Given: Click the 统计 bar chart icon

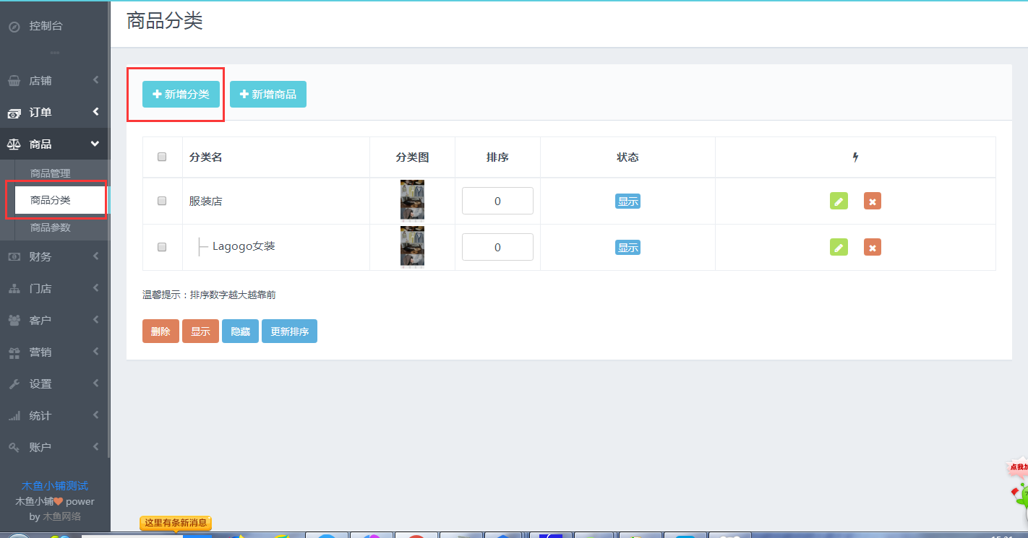Looking at the screenshot, I should (x=14, y=416).
